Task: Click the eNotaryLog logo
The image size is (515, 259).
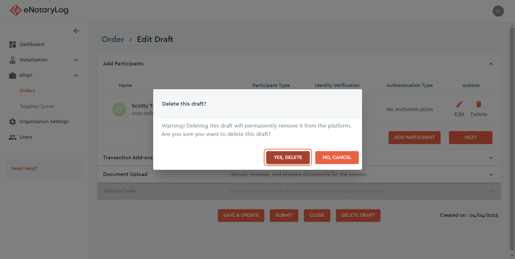Action: click(x=39, y=10)
